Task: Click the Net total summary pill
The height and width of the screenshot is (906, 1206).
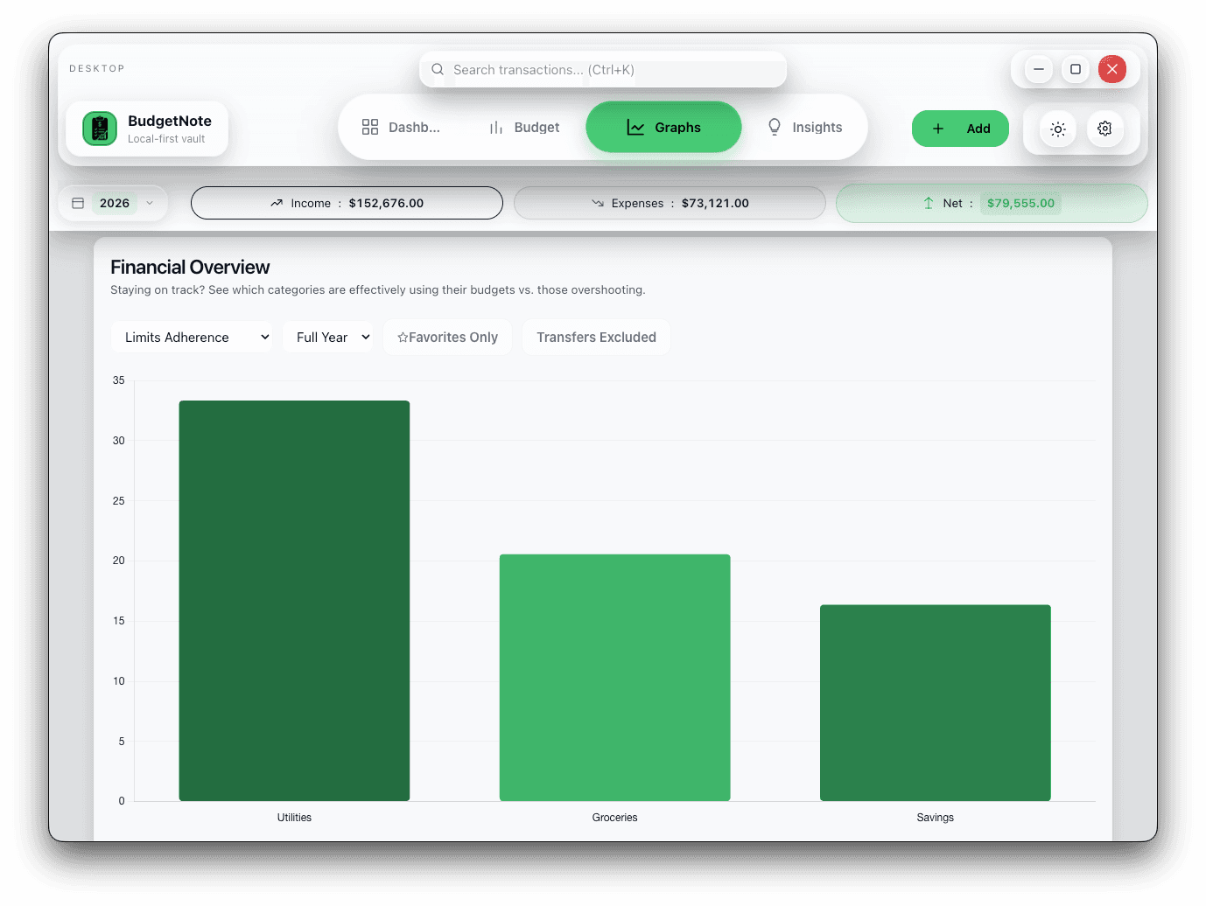Action: [x=991, y=204]
